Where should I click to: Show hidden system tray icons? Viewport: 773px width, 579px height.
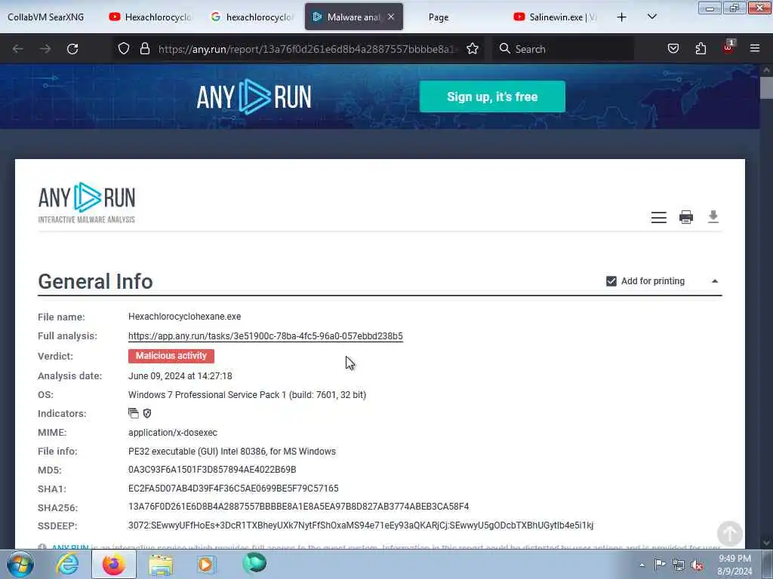tap(642, 565)
